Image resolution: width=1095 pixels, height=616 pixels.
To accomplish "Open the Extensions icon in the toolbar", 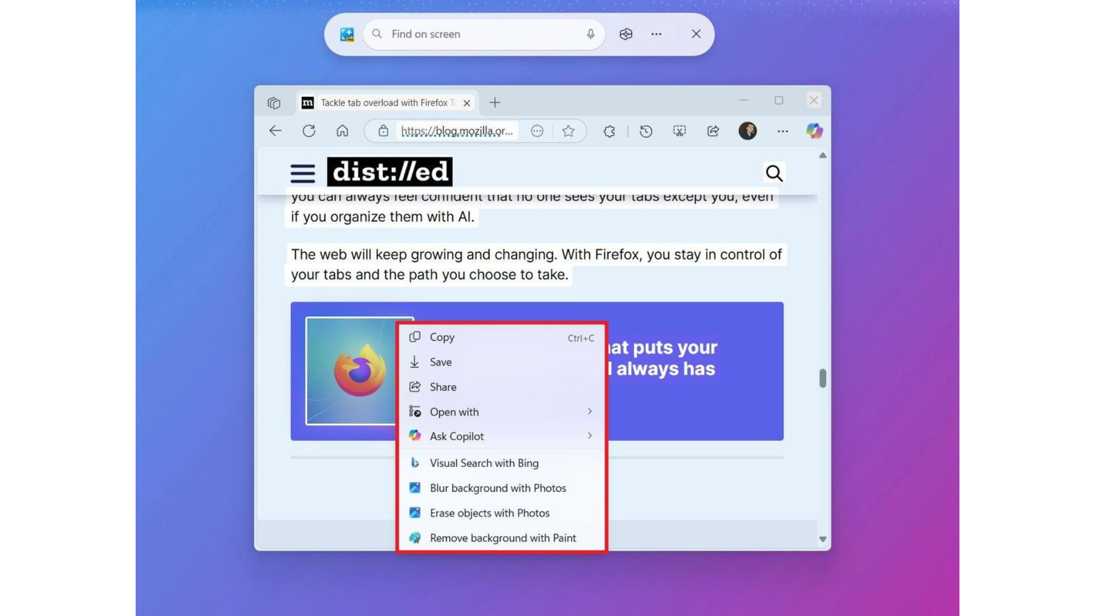I will (609, 131).
